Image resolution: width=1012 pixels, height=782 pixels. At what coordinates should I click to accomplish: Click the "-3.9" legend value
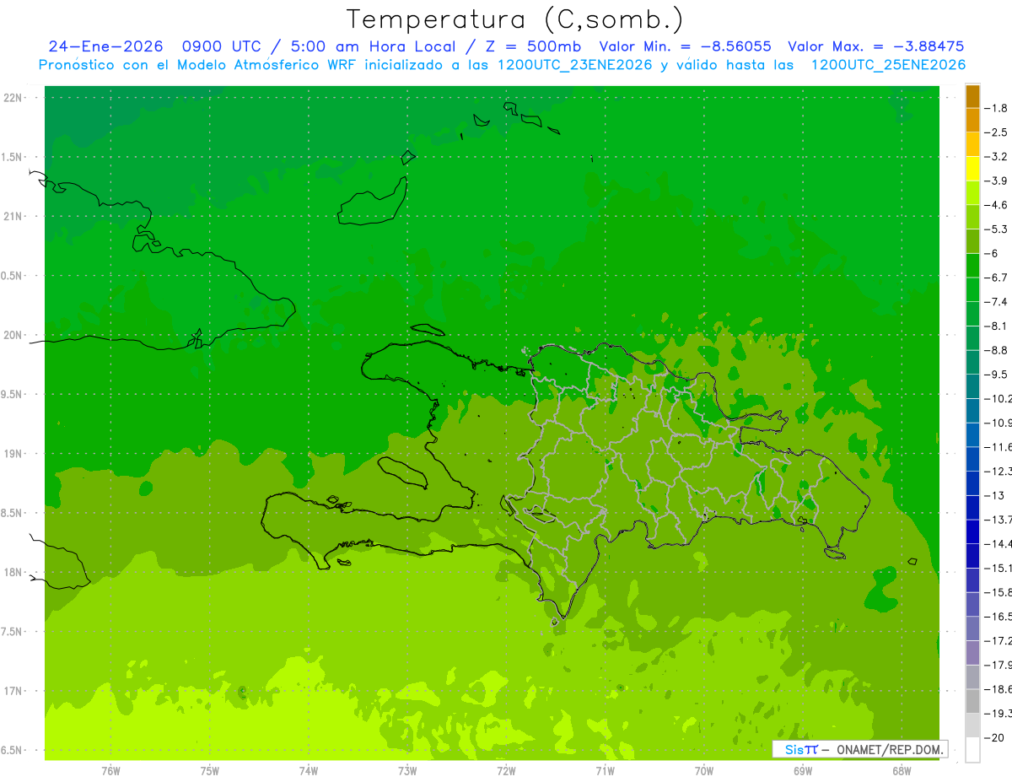click(996, 181)
